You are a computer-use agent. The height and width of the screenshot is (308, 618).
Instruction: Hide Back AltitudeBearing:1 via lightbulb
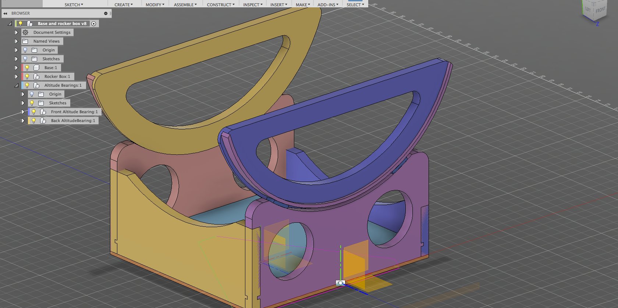[34, 121]
